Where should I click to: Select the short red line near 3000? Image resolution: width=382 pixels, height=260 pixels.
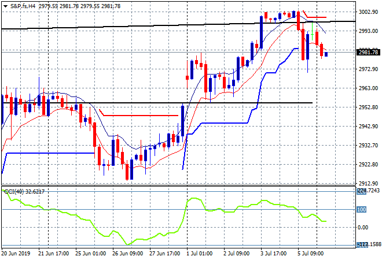click(317, 17)
